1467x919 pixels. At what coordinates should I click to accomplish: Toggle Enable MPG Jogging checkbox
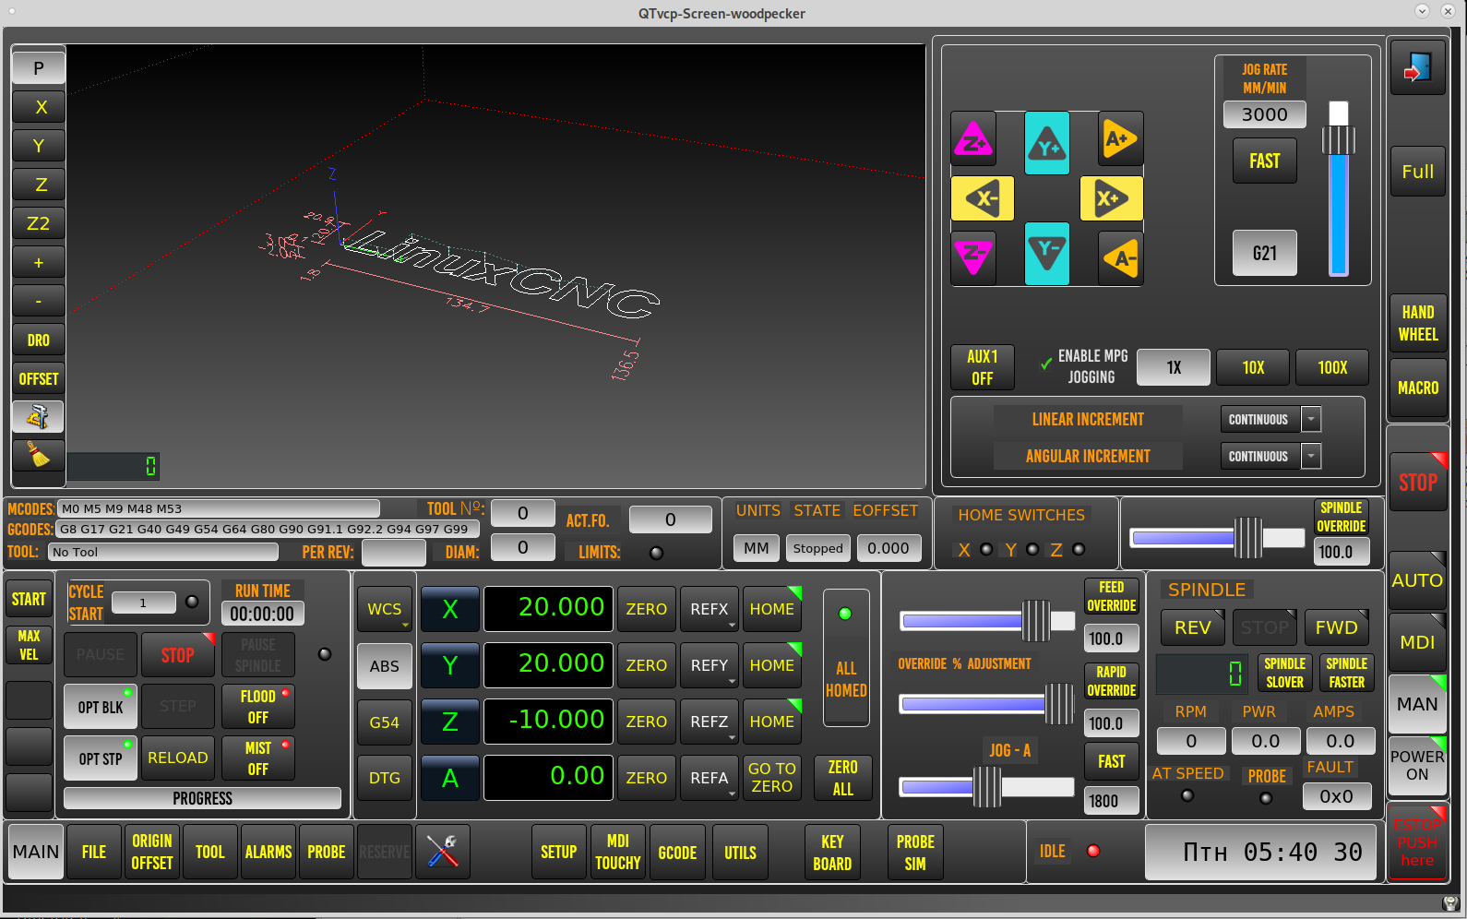coord(1046,365)
